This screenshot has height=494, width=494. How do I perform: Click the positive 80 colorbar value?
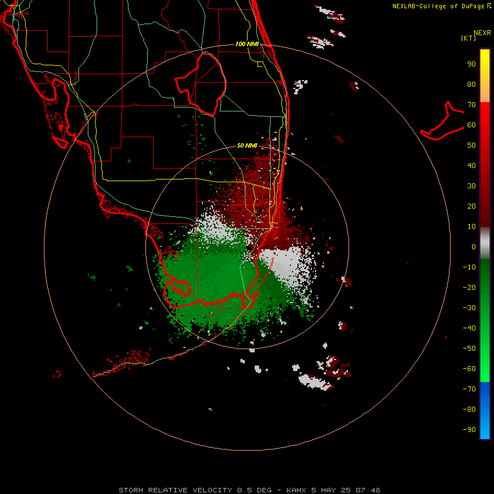pos(471,85)
